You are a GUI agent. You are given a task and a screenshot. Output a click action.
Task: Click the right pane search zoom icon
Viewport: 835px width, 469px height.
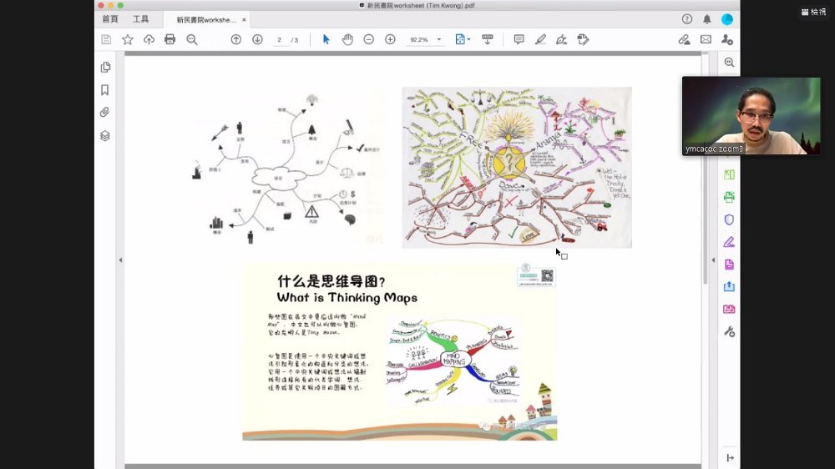pyautogui.click(x=729, y=63)
